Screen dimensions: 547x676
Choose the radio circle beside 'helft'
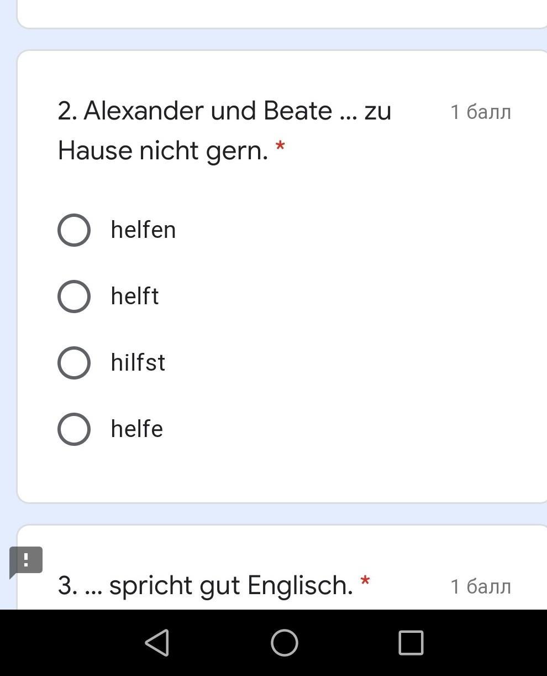pos(74,297)
